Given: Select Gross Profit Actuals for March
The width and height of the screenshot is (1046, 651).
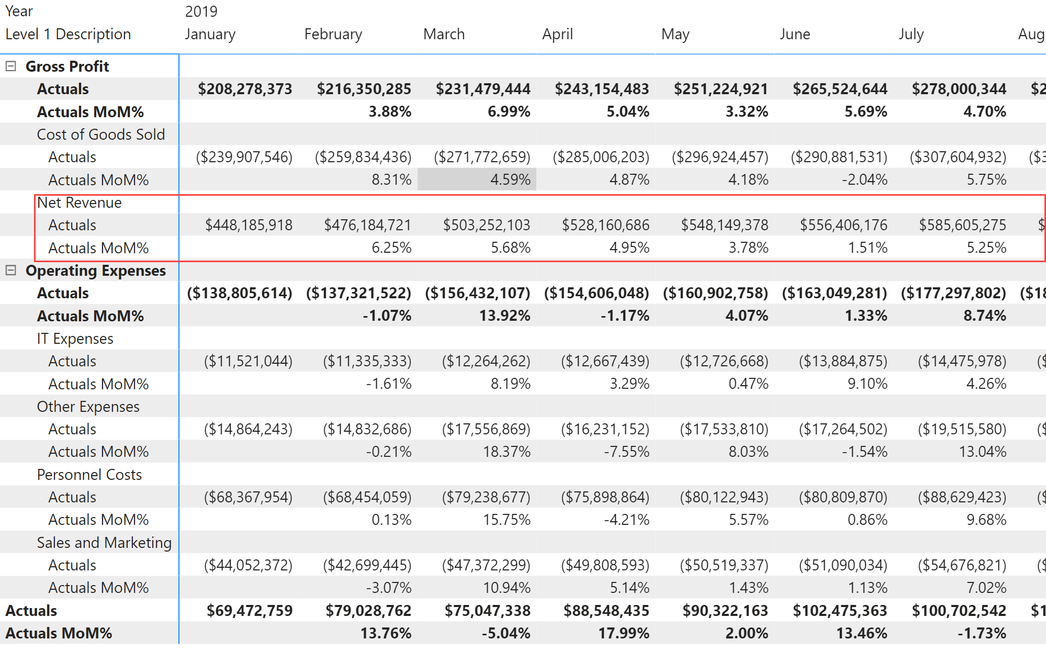Looking at the screenshot, I should click(x=483, y=88).
